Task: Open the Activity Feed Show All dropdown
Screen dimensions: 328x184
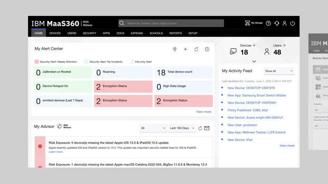Action: click(279, 71)
